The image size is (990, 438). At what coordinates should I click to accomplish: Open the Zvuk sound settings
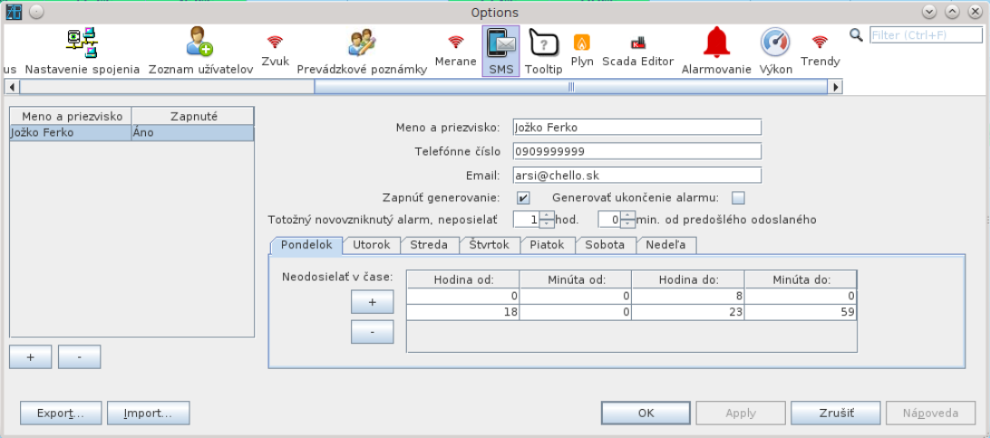coord(275,49)
